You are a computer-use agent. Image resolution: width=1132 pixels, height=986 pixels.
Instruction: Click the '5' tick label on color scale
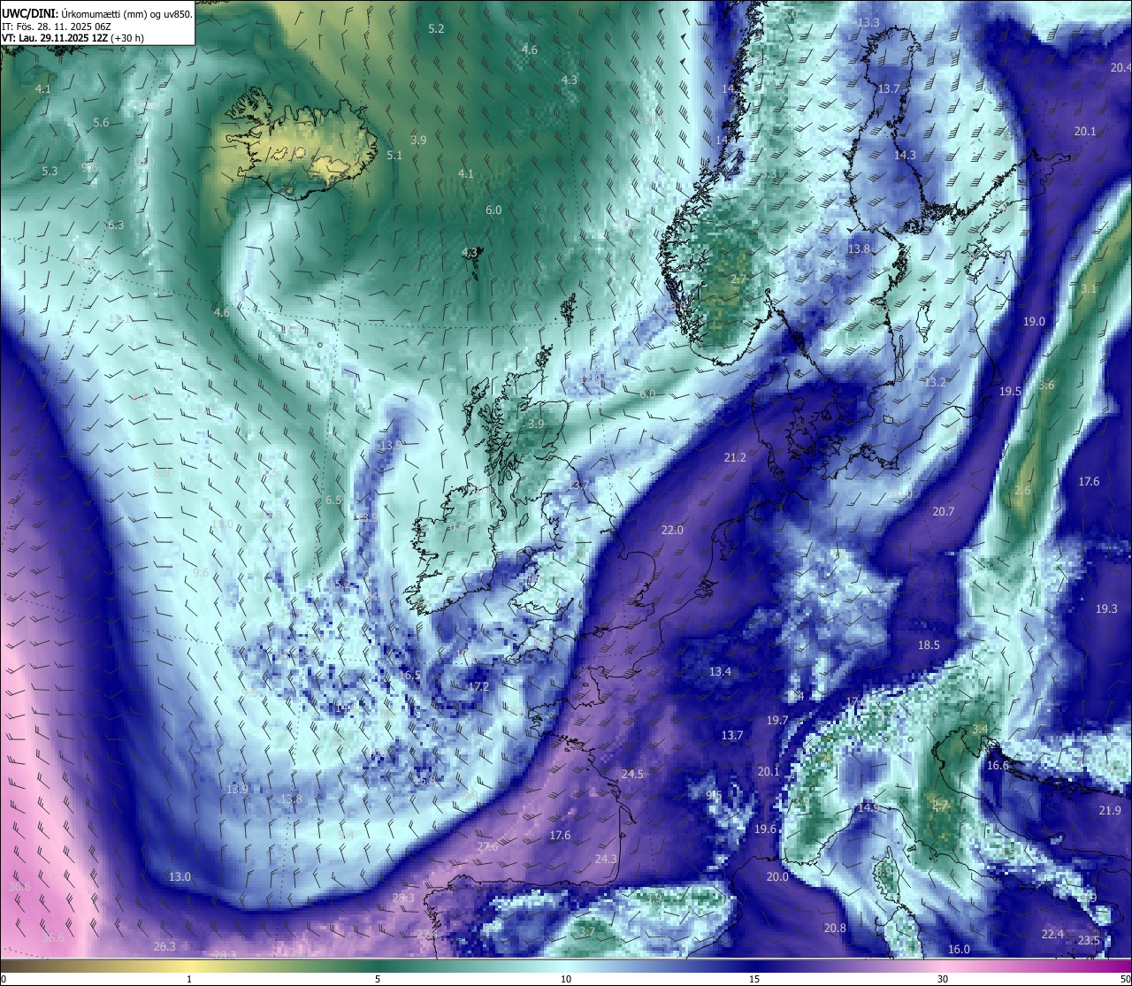click(x=378, y=979)
